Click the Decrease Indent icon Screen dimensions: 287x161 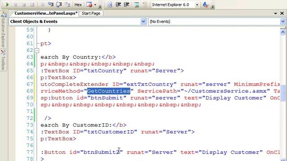pos(118,5)
